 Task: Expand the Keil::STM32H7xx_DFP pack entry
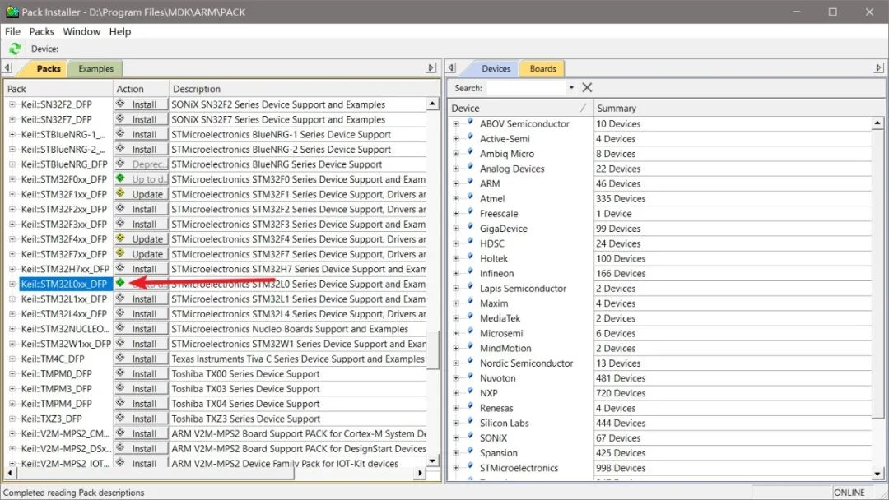[12, 269]
